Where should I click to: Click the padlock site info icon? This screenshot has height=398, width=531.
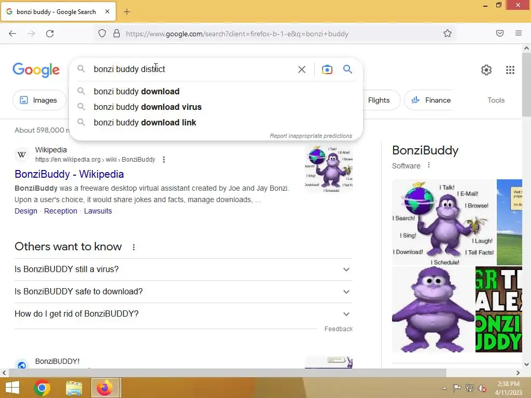117,34
